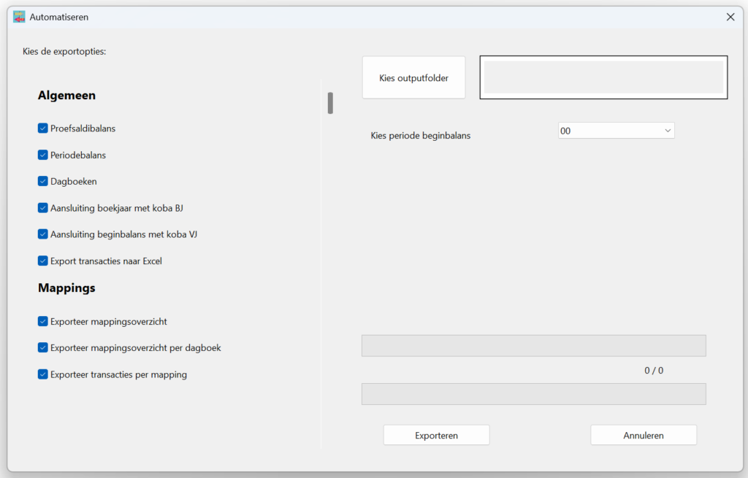Click the Automatiseren app icon in title bar
The width and height of the screenshot is (748, 478).
(x=20, y=17)
